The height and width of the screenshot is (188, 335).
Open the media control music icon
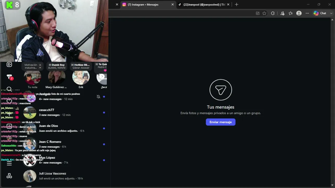pyautogui.click(x=282, y=13)
